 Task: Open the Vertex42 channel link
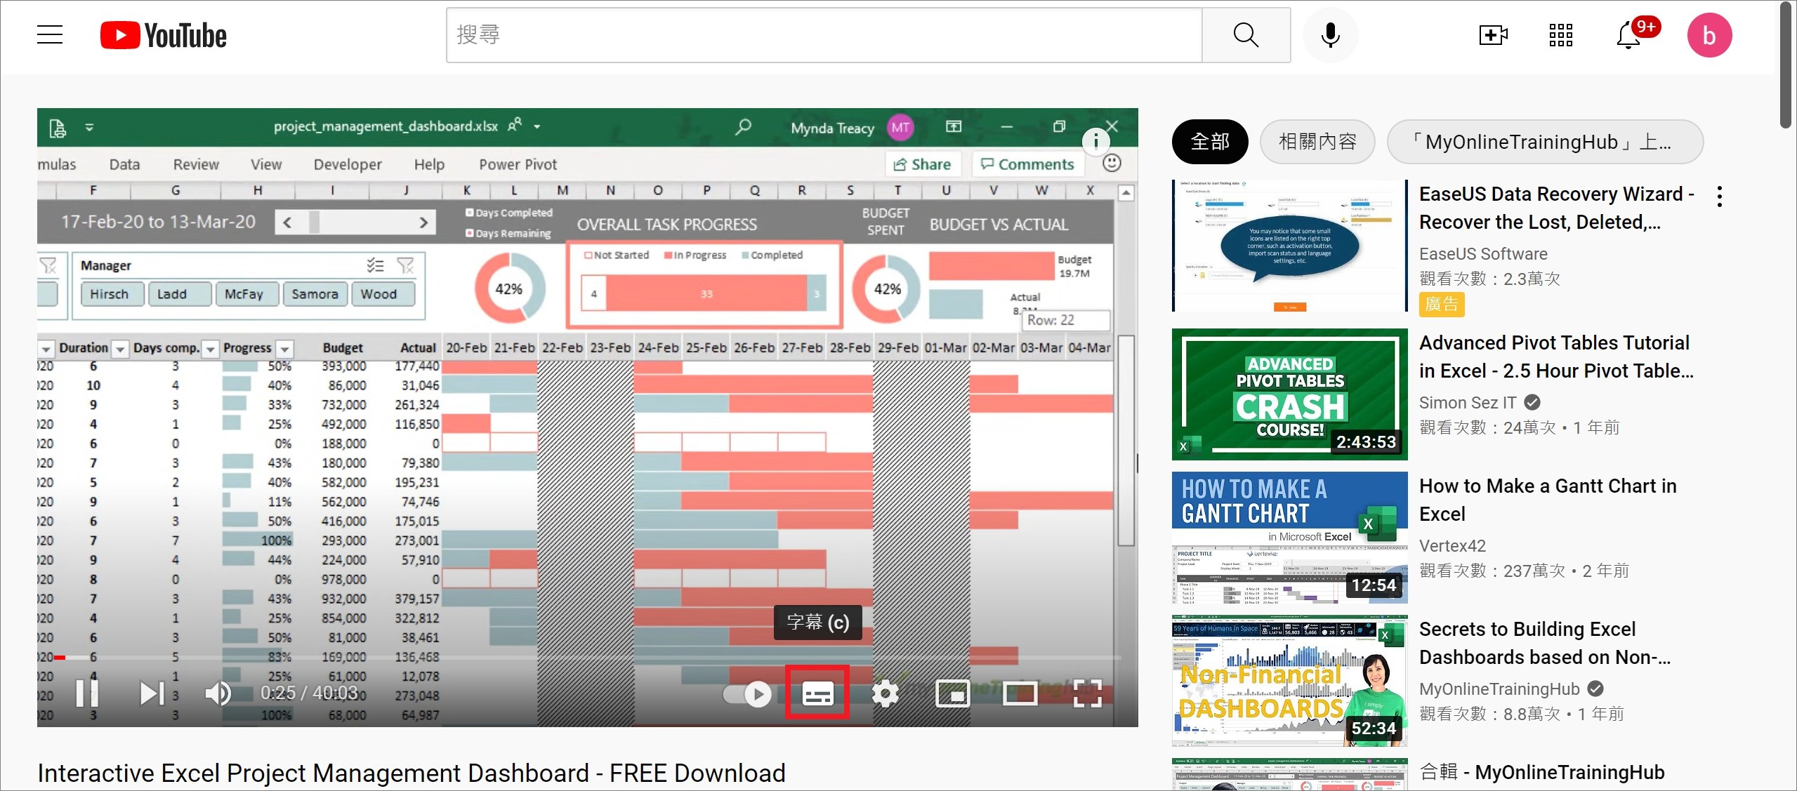tap(1452, 545)
